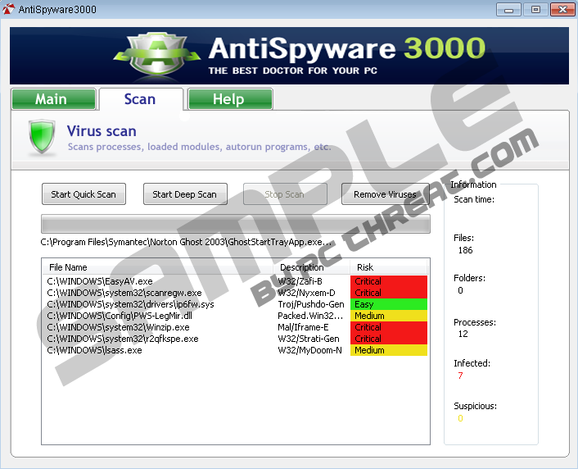This screenshot has width=578, height=469.
Task: Click Remove Viruses button
Action: tap(386, 194)
